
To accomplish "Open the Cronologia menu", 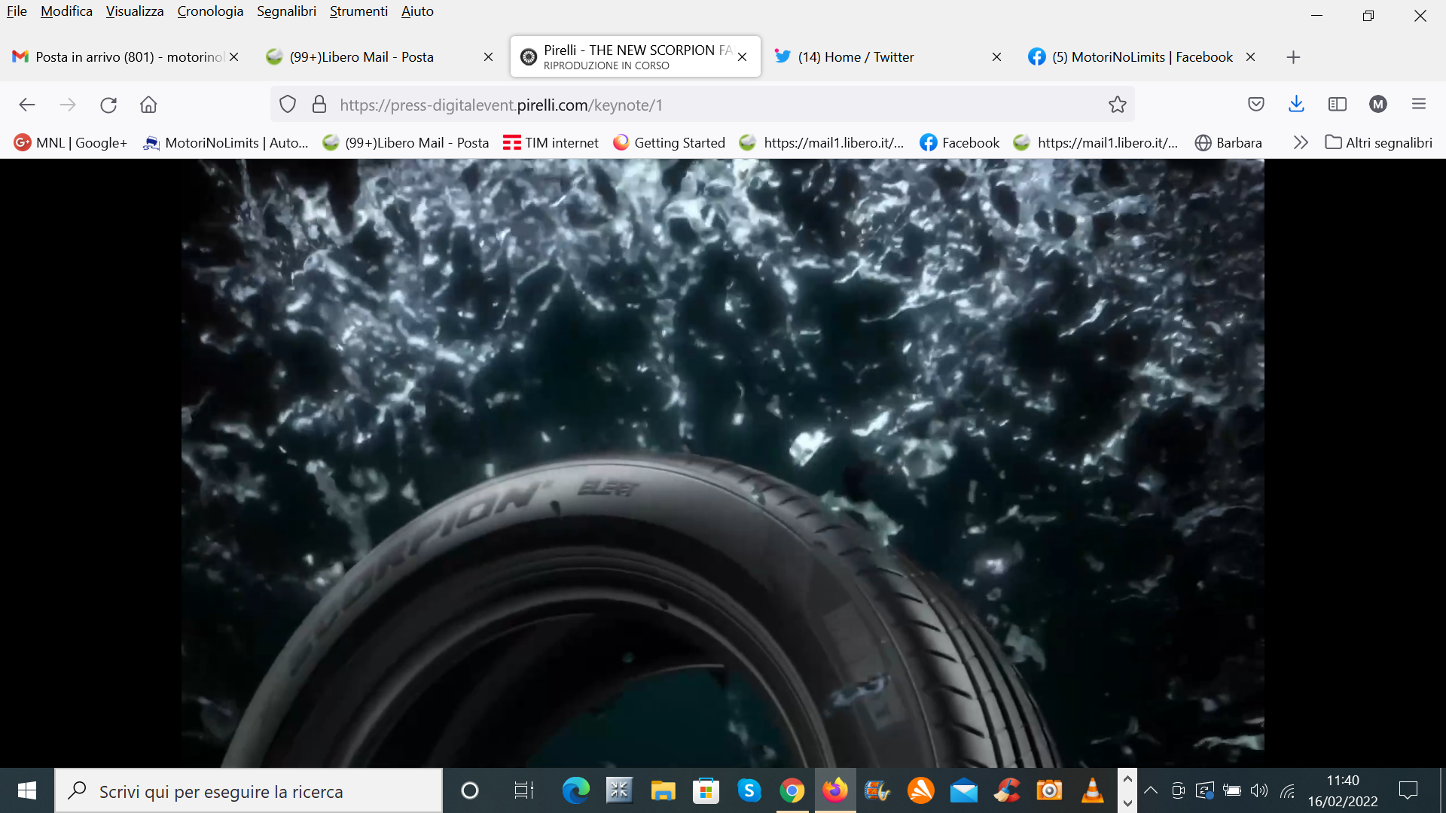I will tap(210, 11).
